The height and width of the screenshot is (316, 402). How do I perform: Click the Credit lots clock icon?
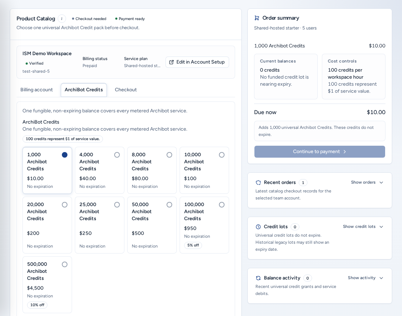click(x=258, y=226)
